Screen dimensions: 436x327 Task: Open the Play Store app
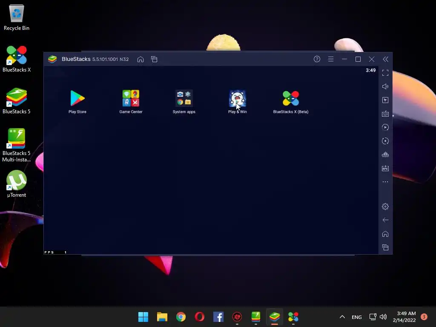coord(77,98)
